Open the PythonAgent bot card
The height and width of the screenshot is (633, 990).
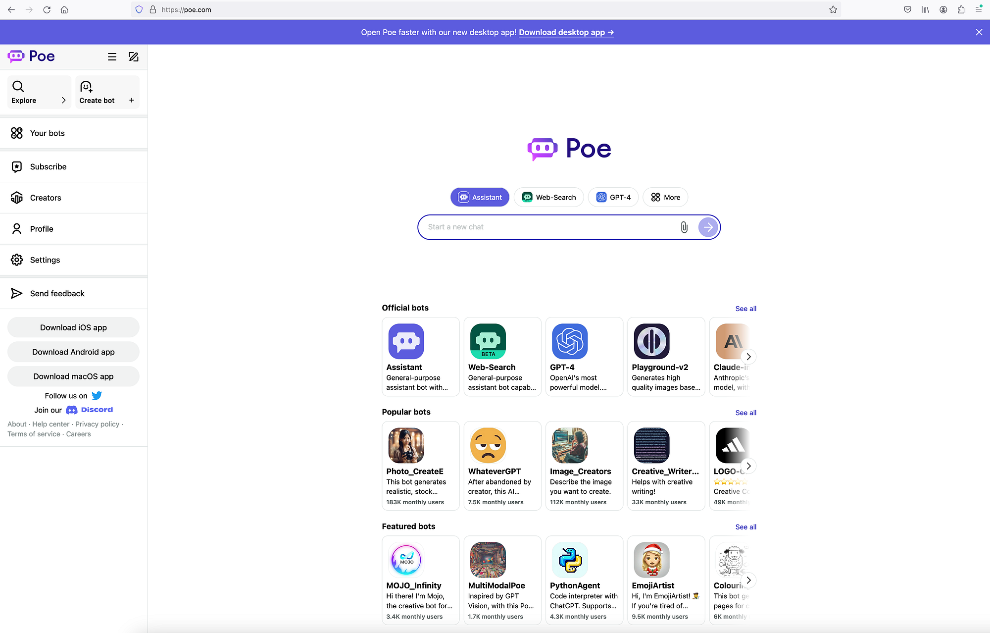[584, 580]
